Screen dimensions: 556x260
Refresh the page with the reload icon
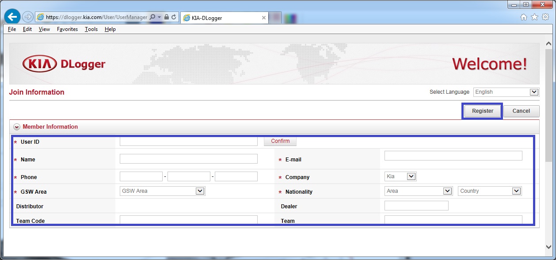click(x=174, y=17)
